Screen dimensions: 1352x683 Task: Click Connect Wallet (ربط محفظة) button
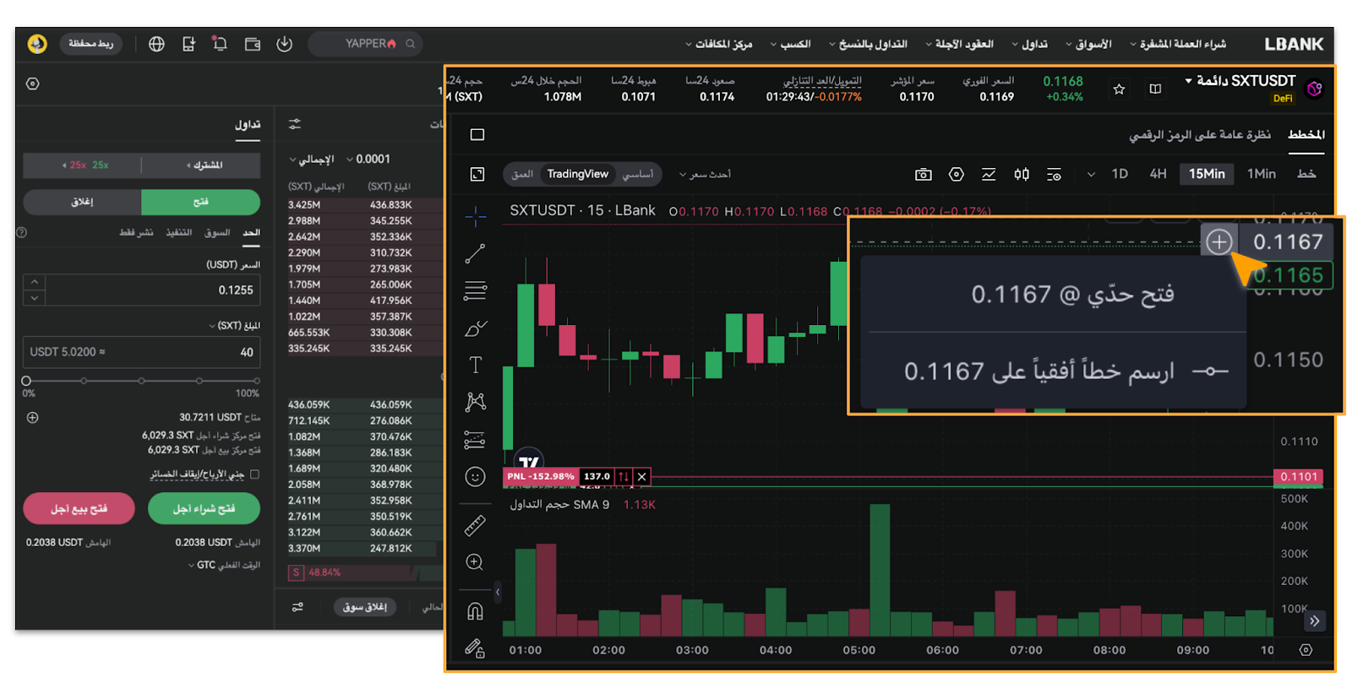tap(90, 44)
